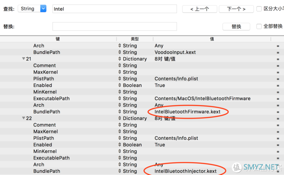This screenshot has height=175, width=284.
Task: Collapse dictionary item 21
Action: [x=23, y=59]
